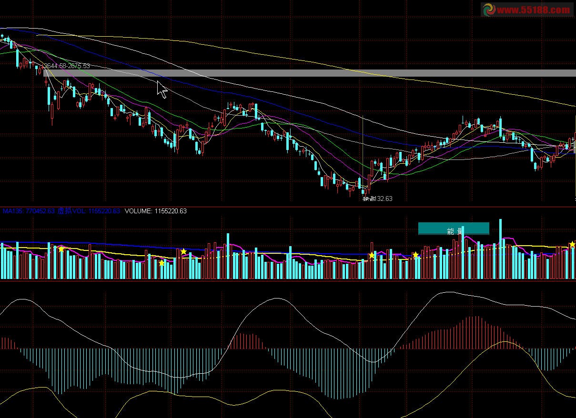This screenshot has height=418, width=576.
Task: Select the gray 2644.58-2675.53 price band
Action: tap(310, 73)
